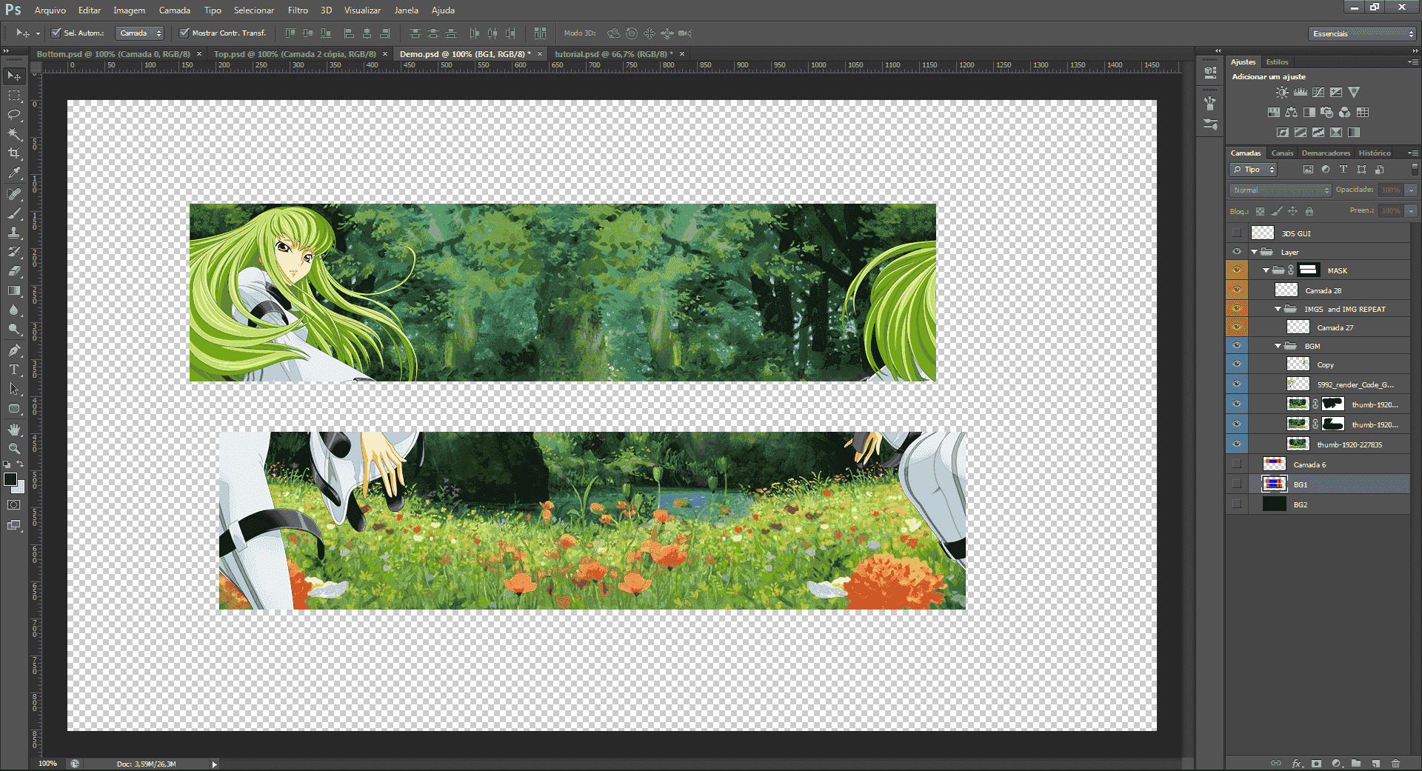Switch to the tutorial.psd document tab
This screenshot has height=771, width=1422.
pyautogui.click(x=613, y=54)
